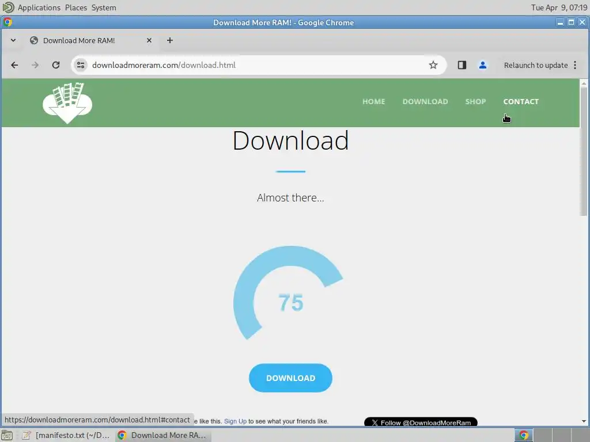Click the Download page heading

pos(290,140)
